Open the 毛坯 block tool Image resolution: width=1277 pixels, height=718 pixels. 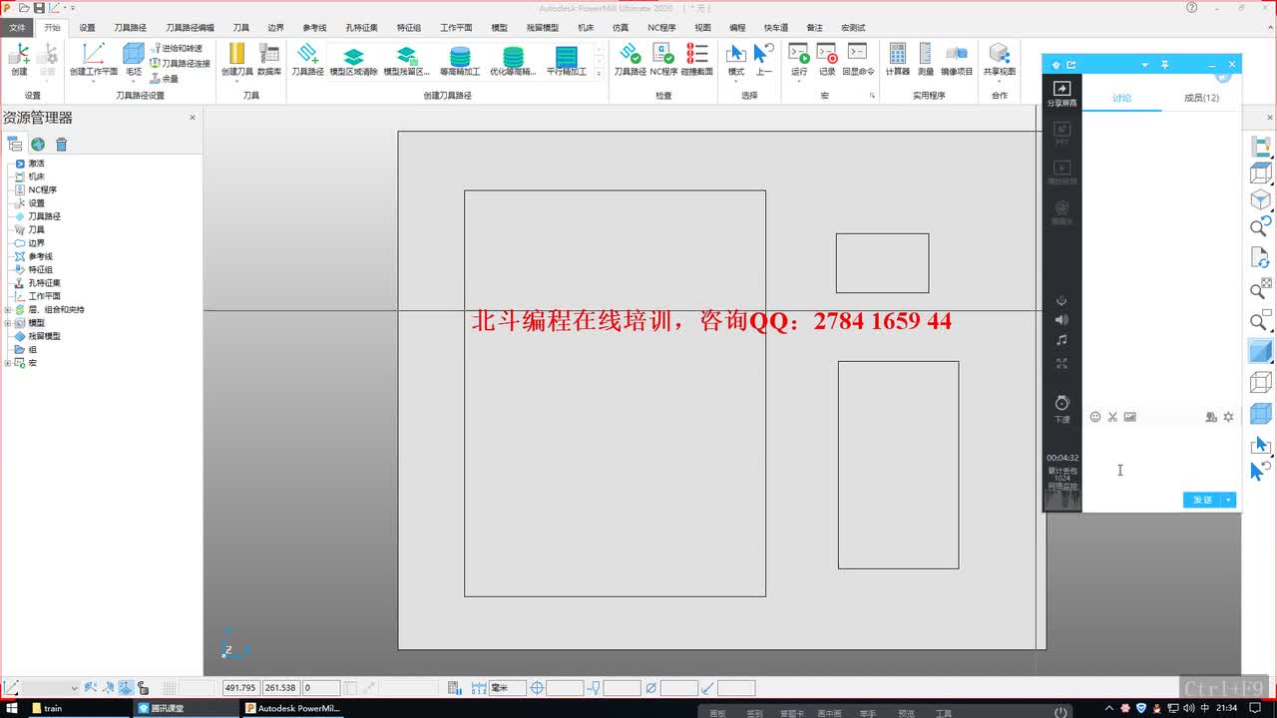pos(133,59)
